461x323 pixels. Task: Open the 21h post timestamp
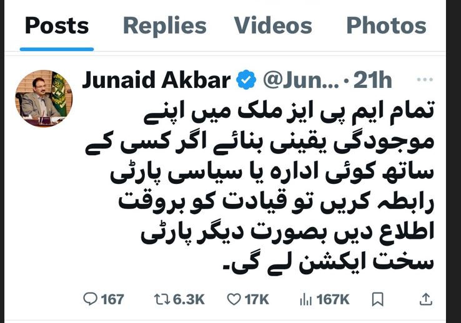click(x=372, y=80)
